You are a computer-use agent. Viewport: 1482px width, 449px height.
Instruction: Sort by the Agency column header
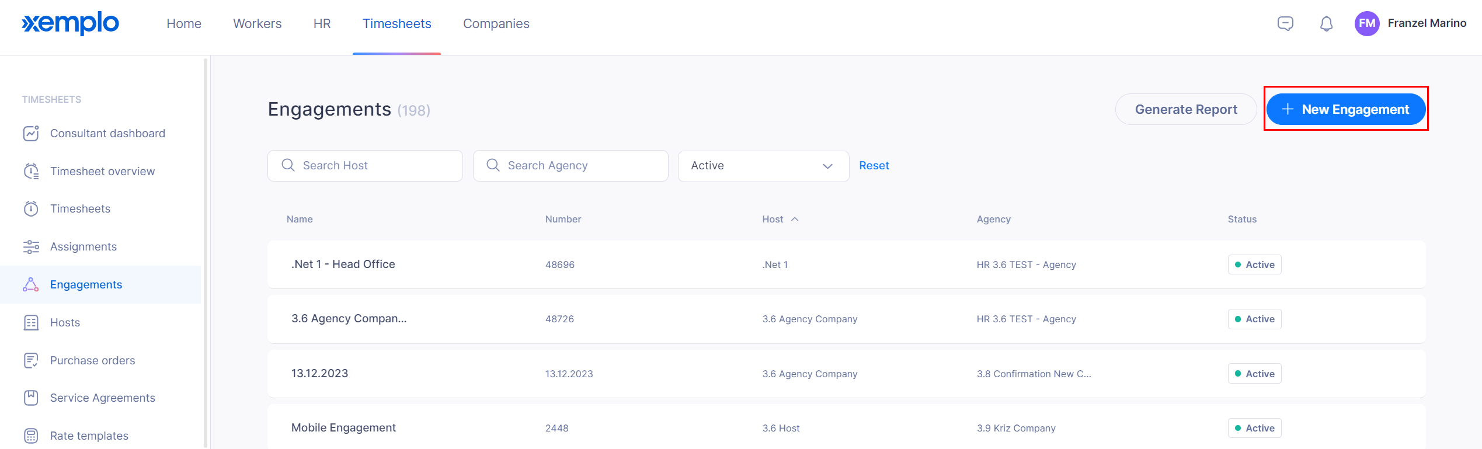point(993,219)
